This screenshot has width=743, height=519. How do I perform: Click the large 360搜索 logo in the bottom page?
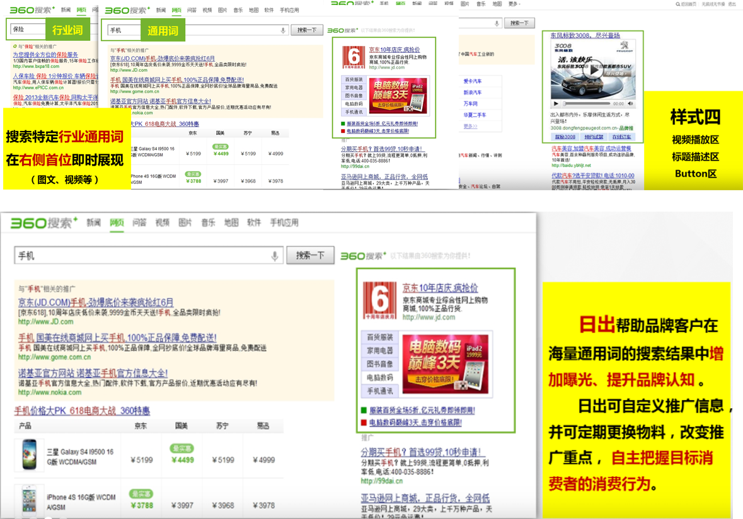click(44, 223)
